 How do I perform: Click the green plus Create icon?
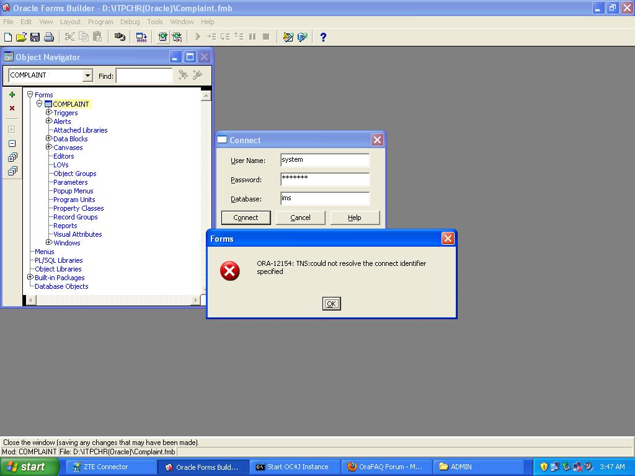(x=12, y=95)
